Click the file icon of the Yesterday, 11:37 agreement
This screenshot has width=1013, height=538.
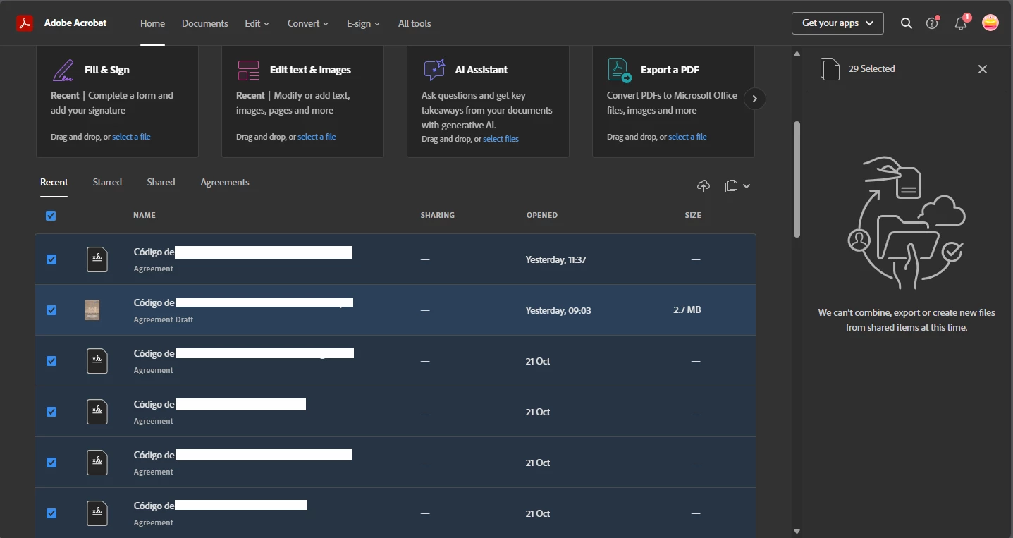97,259
